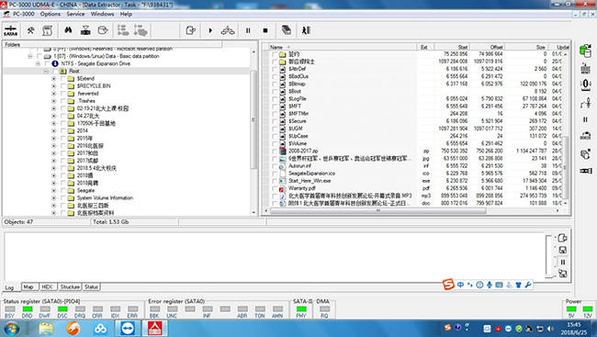Click the green database icon on right sidebar
This screenshot has height=337, width=597.
[586, 51]
